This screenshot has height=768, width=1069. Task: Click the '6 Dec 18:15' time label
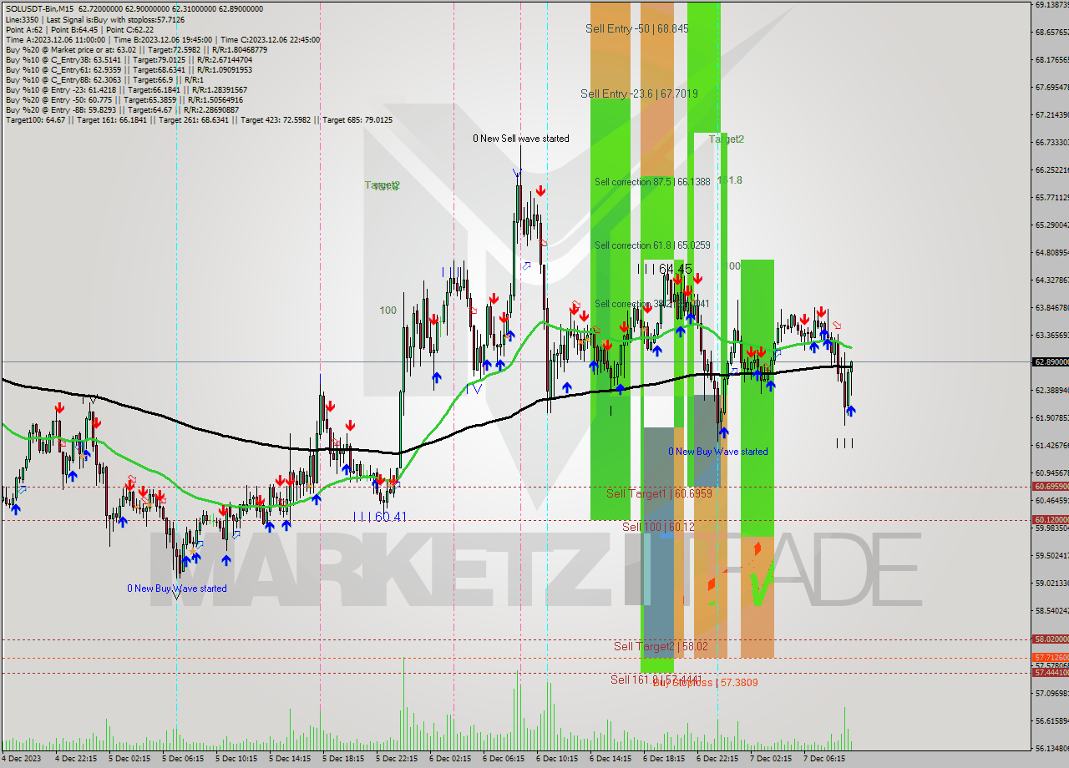663,759
